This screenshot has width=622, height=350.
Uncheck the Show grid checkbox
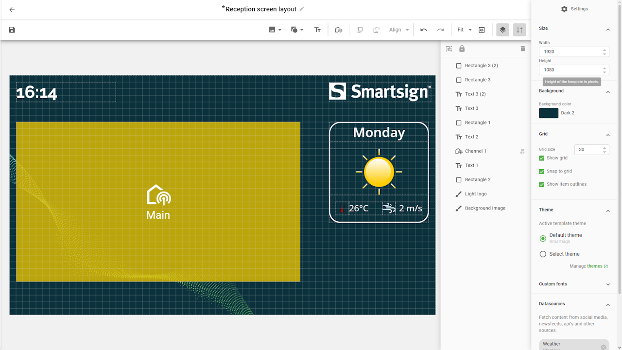542,158
